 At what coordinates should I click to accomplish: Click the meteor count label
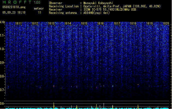tap(39, 8)
